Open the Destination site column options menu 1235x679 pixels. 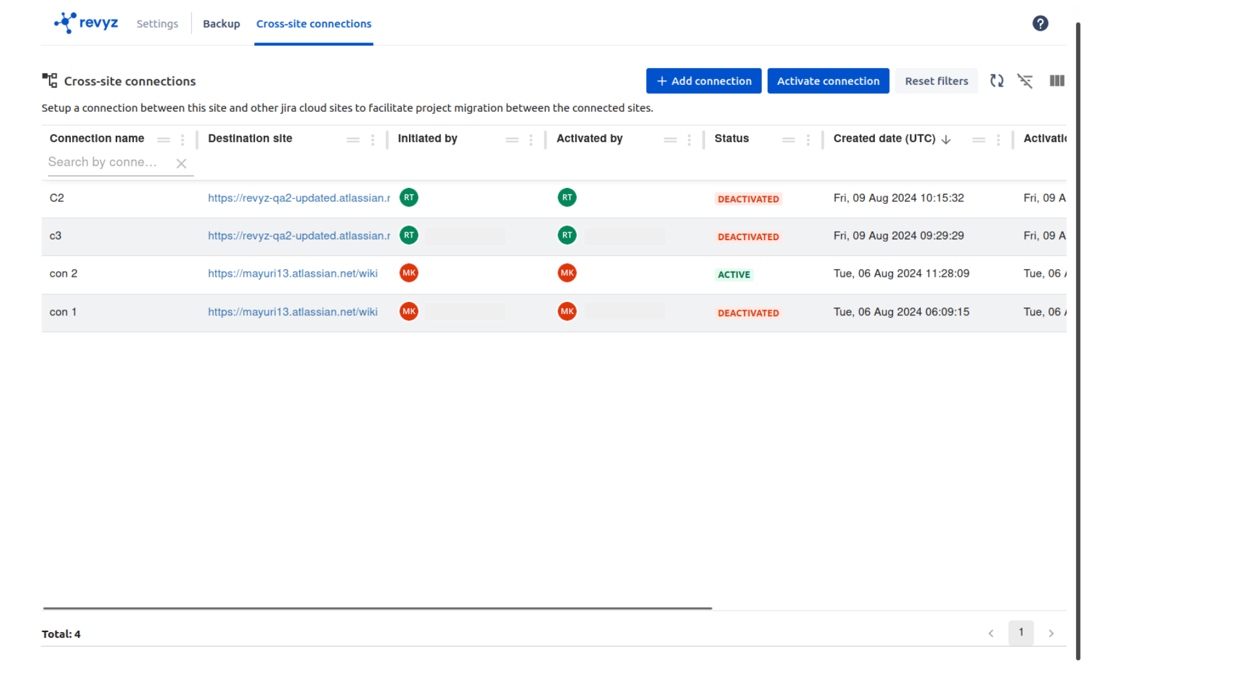pos(373,140)
